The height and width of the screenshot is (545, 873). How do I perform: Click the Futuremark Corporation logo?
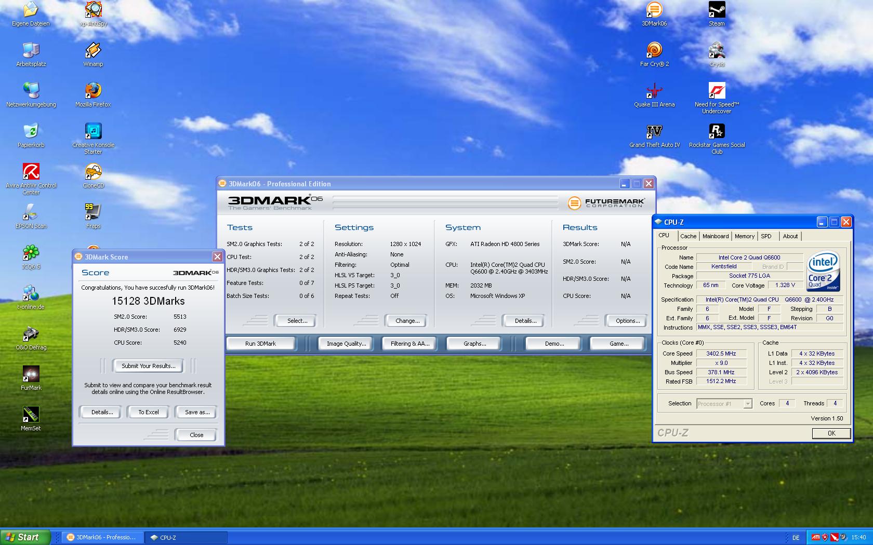pyautogui.click(x=606, y=202)
